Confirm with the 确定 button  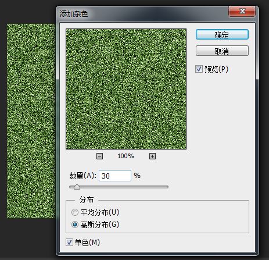[222, 35]
